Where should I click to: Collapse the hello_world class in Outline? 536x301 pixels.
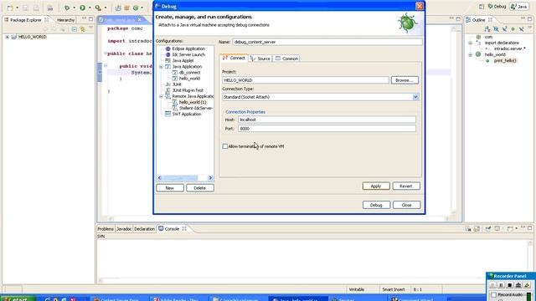[x=471, y=54]
